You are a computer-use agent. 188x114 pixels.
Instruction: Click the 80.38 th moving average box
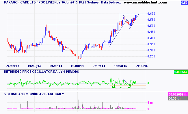178,98
